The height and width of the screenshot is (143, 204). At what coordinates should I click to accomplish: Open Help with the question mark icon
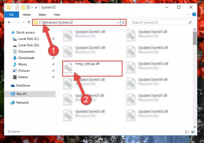(194, 14)
